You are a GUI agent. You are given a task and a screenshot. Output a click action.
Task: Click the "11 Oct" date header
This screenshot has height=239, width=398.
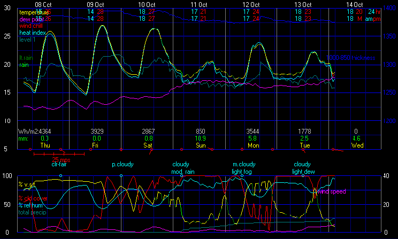(199, 5)
